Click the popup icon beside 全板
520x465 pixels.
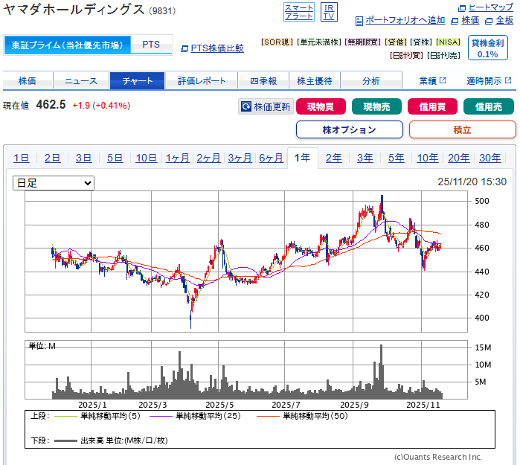coord(489,21)
